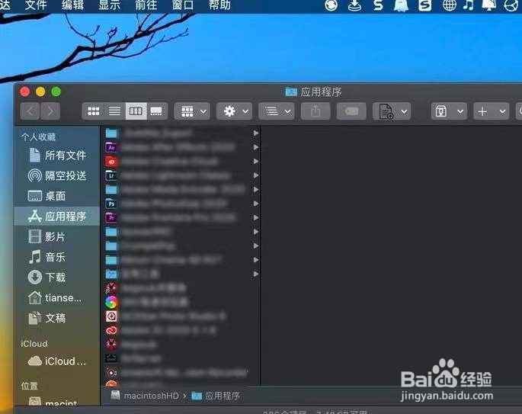Open the 前往 menu

(146, 5)
